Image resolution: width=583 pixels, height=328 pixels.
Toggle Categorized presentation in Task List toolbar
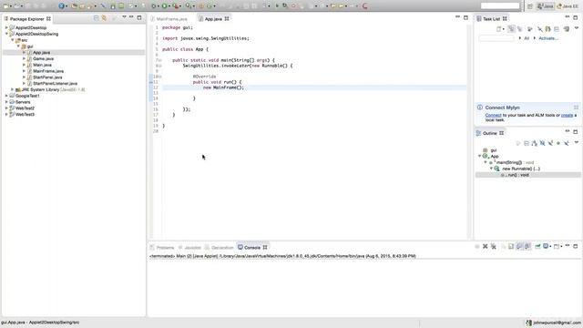[512, 29]
